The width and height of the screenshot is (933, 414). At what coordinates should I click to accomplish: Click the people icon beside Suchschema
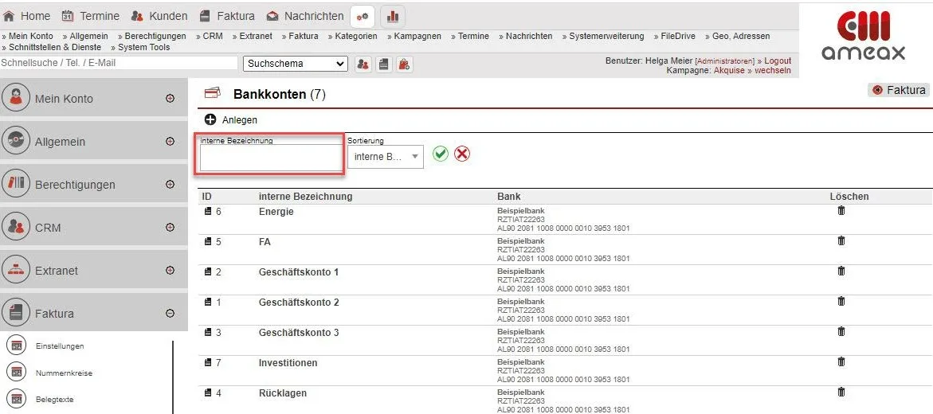(363, 64)
